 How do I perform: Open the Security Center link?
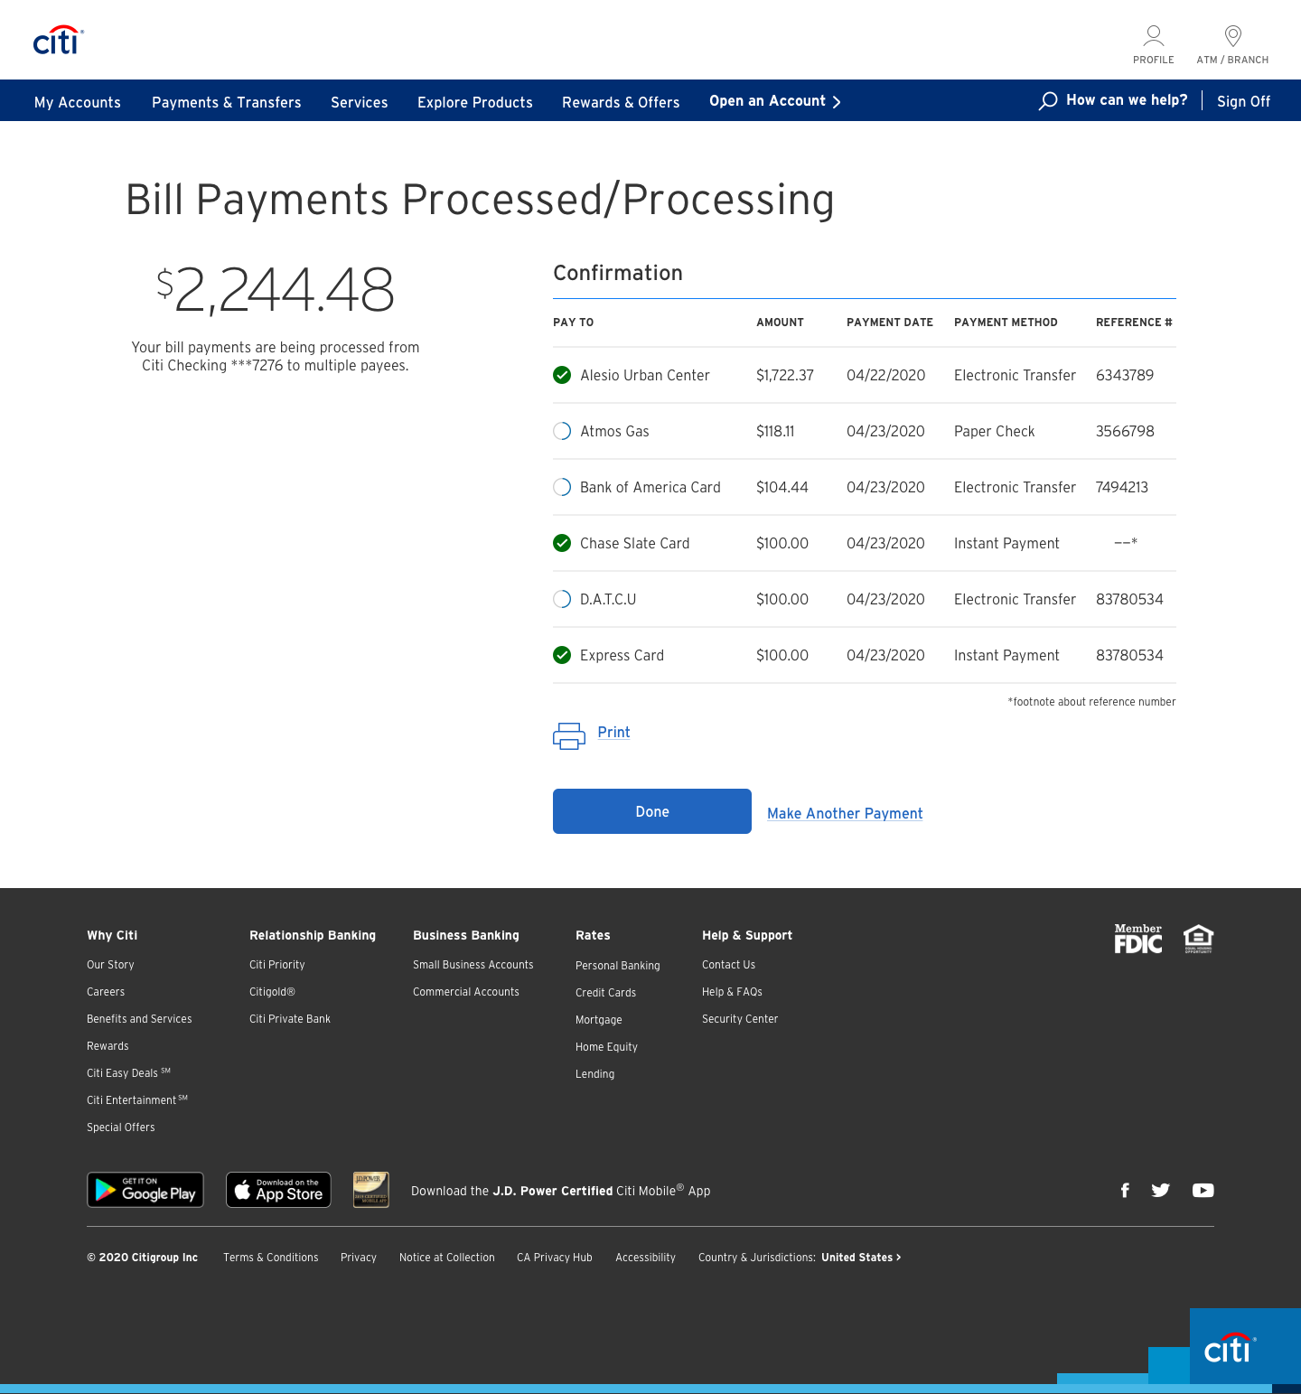[x=740, y=1018]
